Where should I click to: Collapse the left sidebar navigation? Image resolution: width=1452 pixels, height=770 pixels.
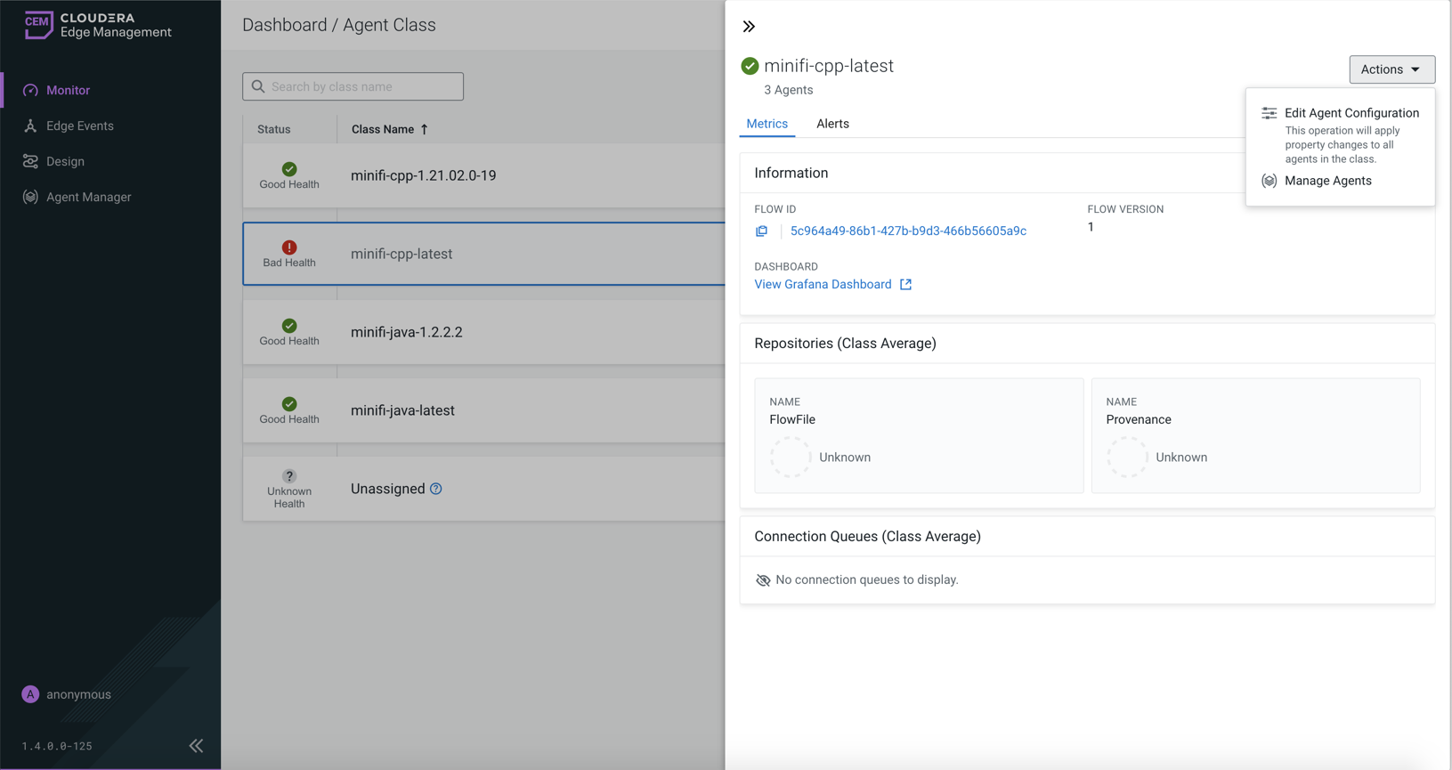pos(196,746)
